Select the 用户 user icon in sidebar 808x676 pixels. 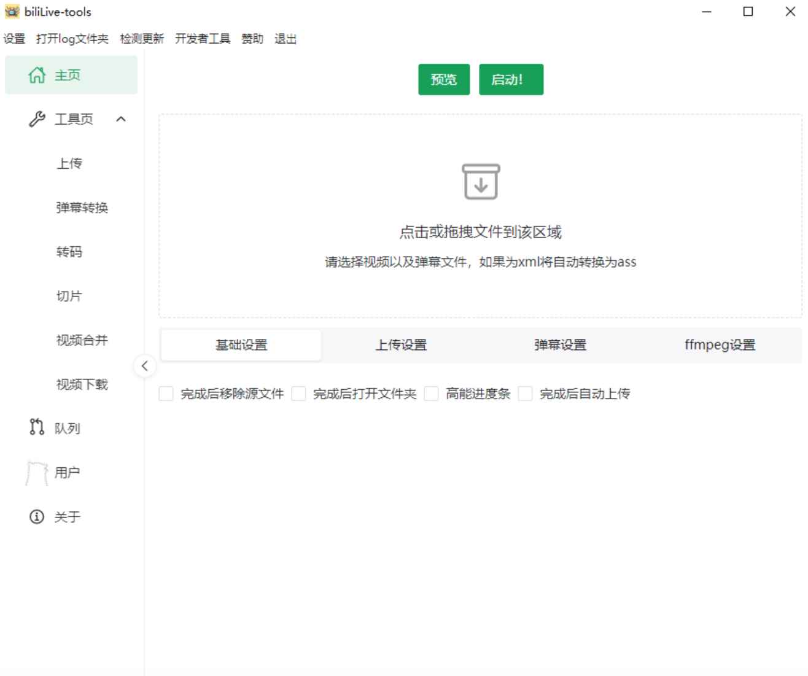(x=37, y=472)
